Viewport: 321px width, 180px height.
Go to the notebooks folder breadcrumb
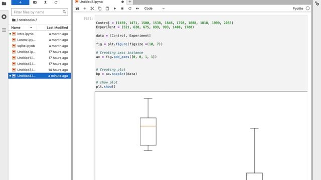tap(27, 20)
